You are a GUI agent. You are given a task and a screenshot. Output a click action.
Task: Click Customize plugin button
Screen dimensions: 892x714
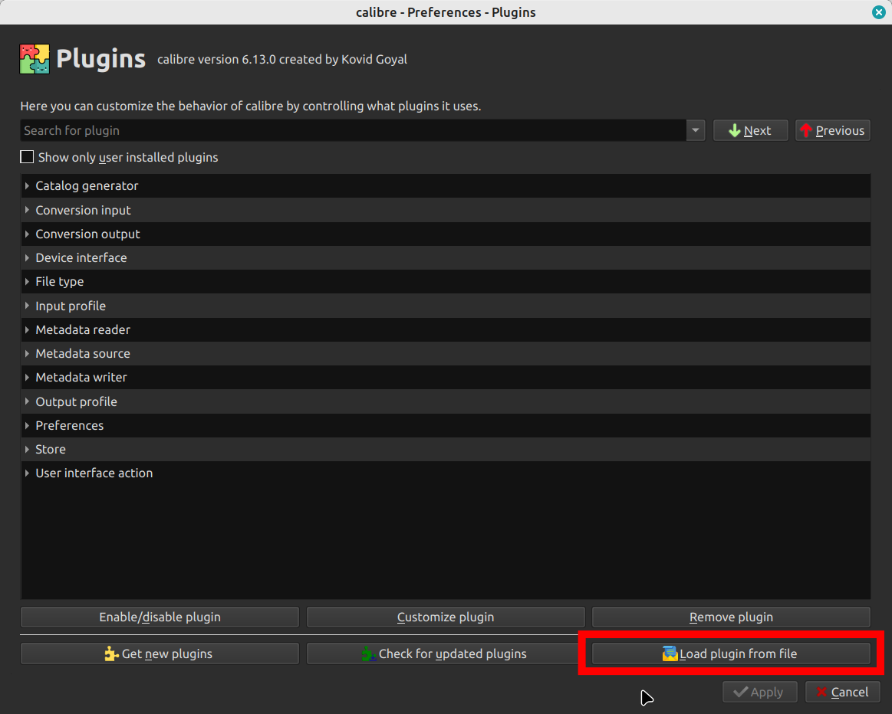pos(446,617)
